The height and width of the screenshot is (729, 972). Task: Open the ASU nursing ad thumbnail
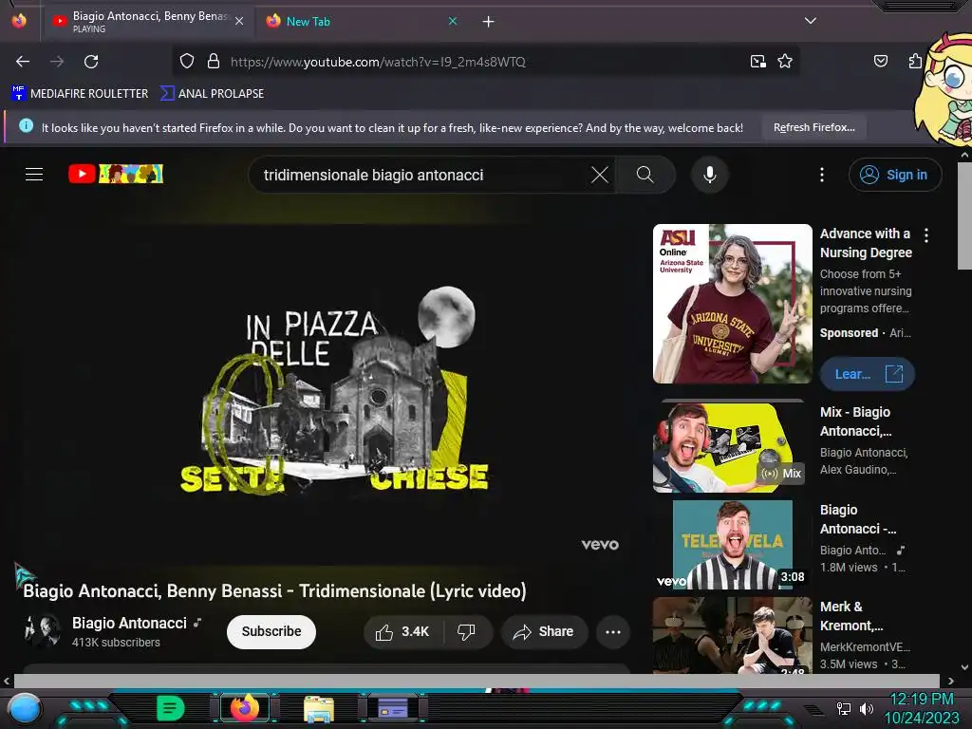[732, 304]
